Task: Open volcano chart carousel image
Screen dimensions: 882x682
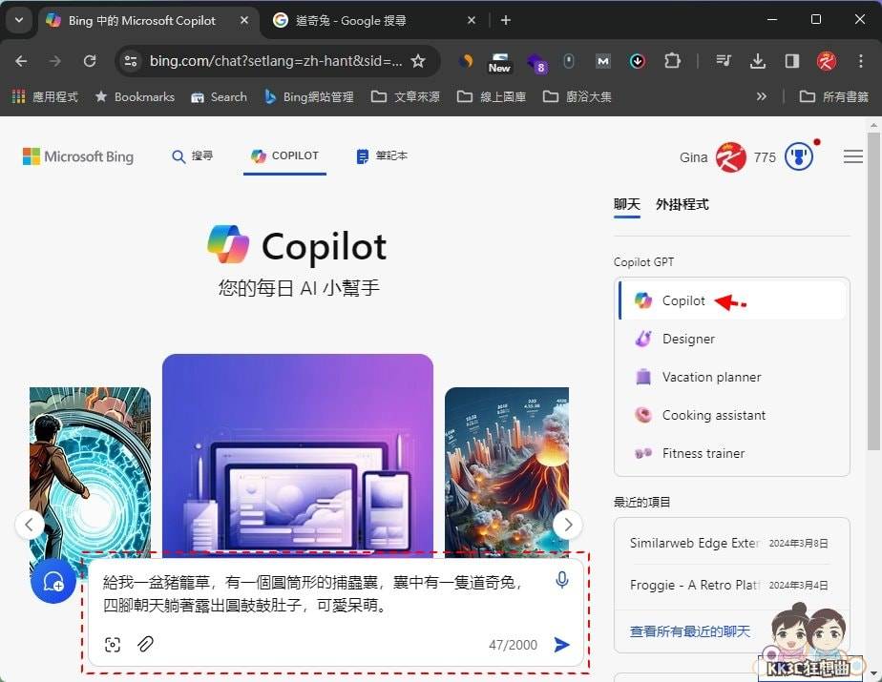Action: (x=507, y=470)
